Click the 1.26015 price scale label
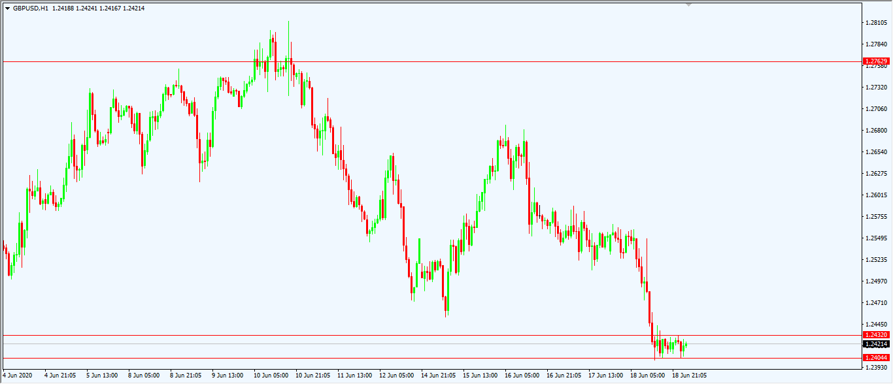 876,195
